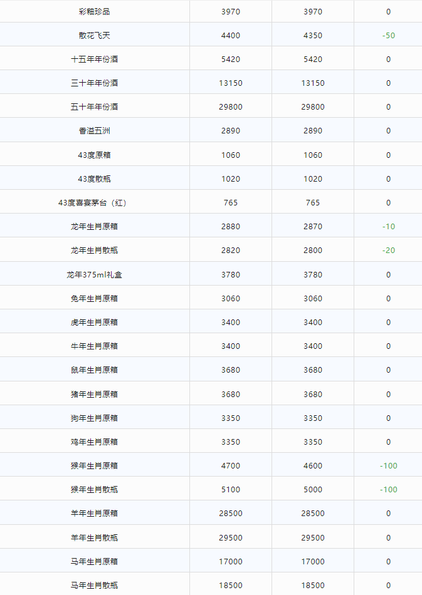Click the 2870 price for 龙年生肖原箱

(313, 227)
